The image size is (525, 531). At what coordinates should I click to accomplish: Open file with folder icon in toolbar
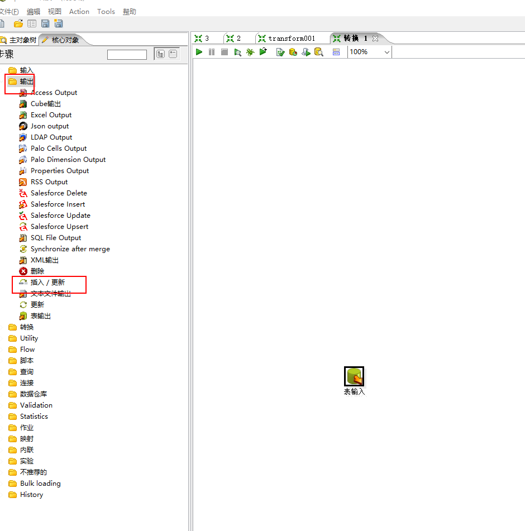coord(18,23)
